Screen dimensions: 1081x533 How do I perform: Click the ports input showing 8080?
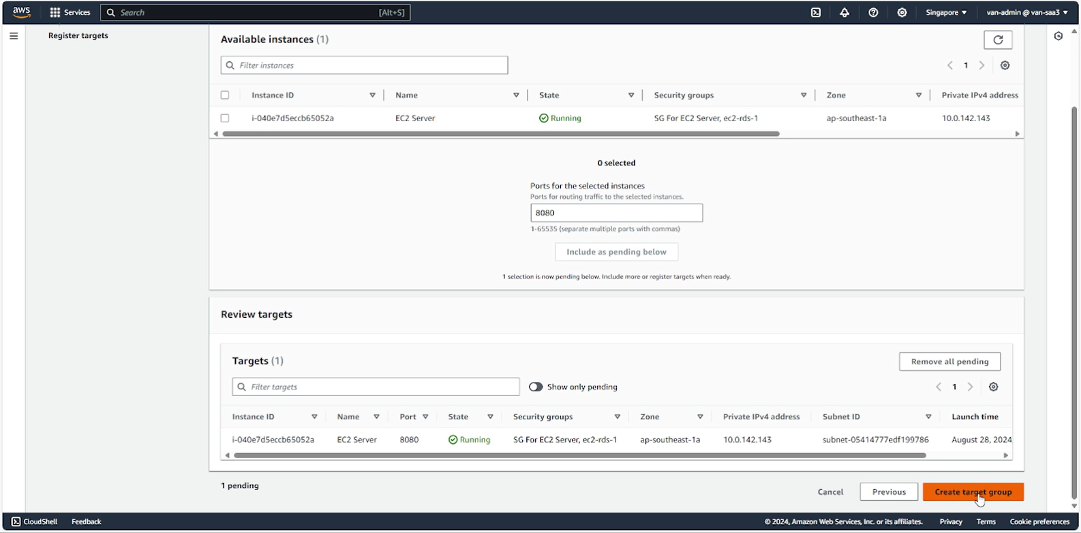coord(616,212)
